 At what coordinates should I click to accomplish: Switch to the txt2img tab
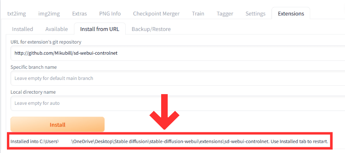pyautogui.click(x=17, y=13)
